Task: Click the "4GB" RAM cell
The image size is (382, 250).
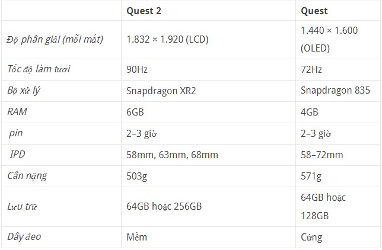Action: (x=310, y=112)
